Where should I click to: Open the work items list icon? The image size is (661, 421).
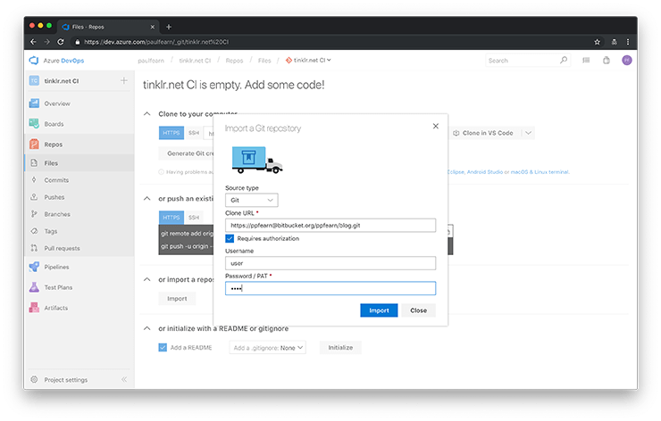coord(586,60)
